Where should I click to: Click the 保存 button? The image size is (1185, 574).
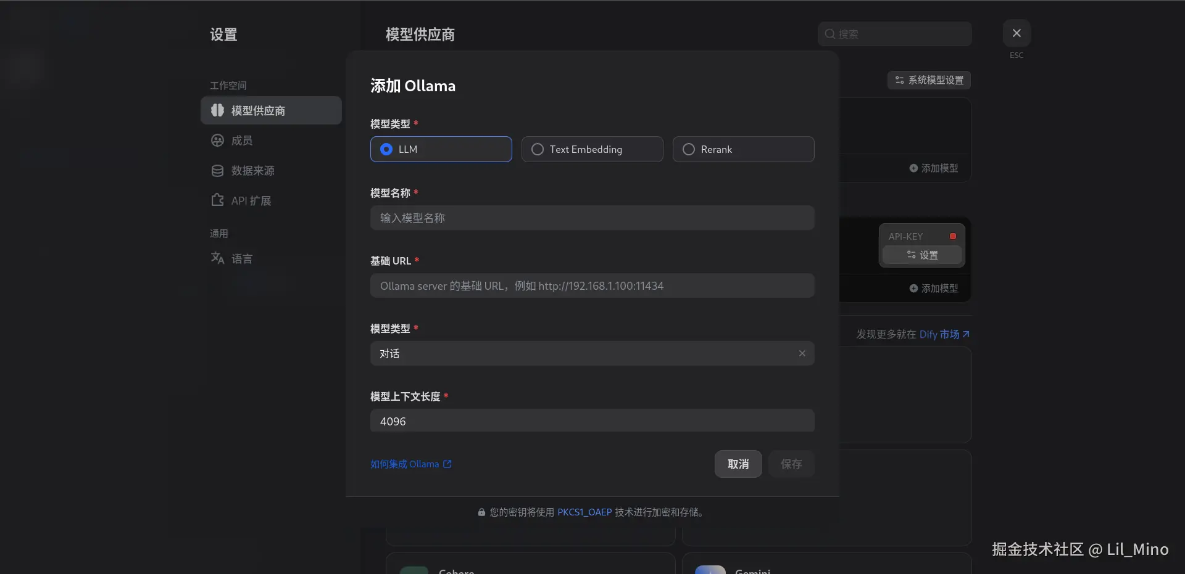[x=791, y=464]
